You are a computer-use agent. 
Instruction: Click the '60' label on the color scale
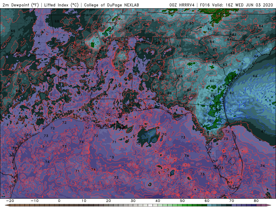[207, 201]
